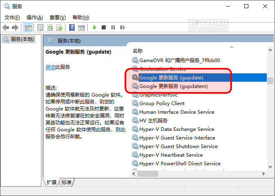Click the Refresh toolbar icon
This screenshot has height=196, width=275.
(50, 27)
